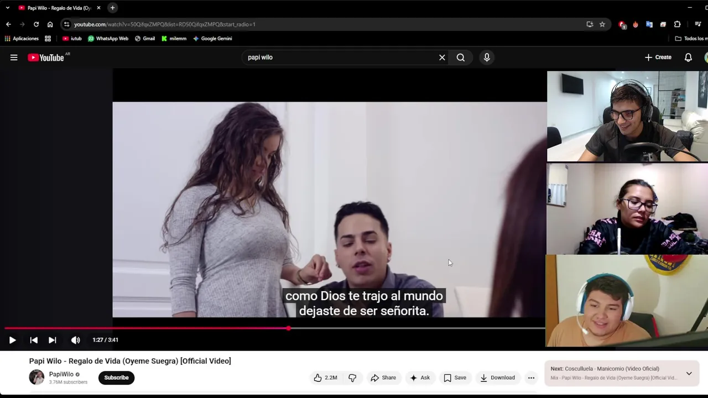
Task: Skip to the next video
Action: point(52,340)
